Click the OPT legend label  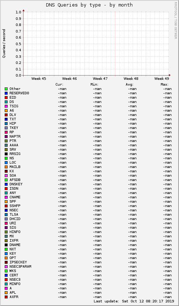click(x=13, y=258)
